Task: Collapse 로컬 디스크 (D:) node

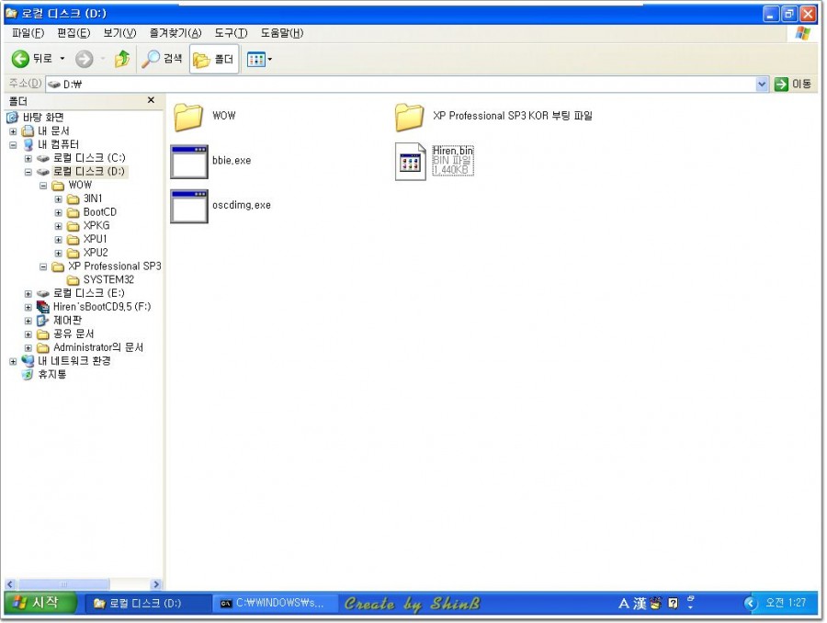Action: click(28, 172)
